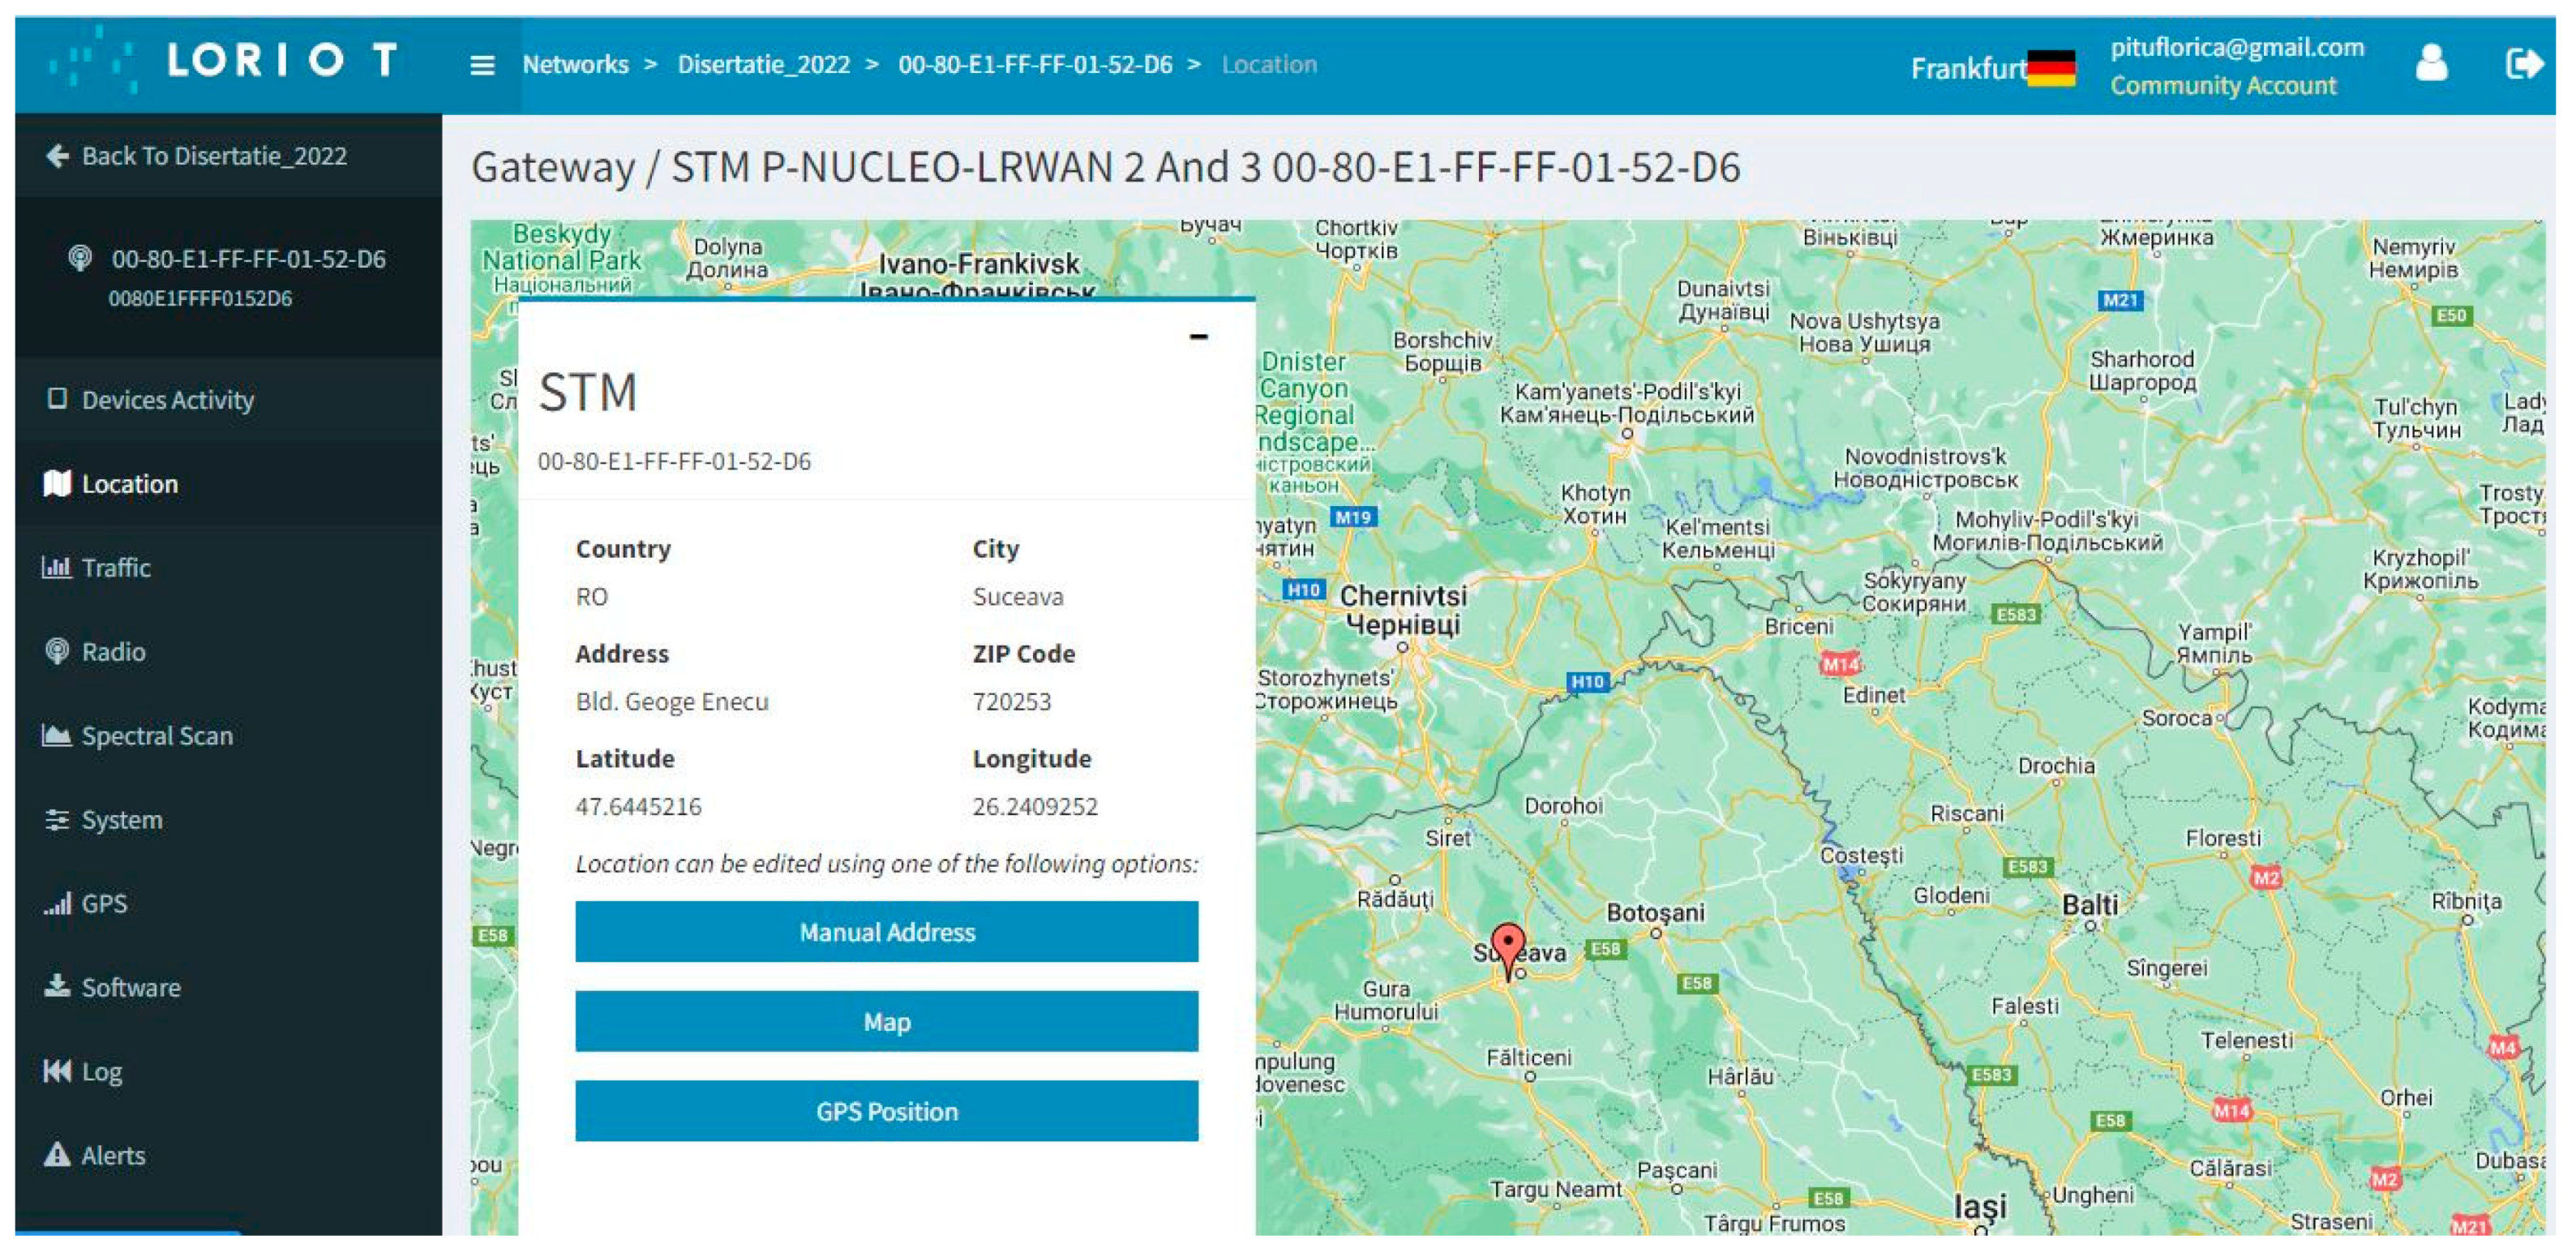Click the back arrow to Disertatie_2022
The image size is (2576, 1257).
58,156
